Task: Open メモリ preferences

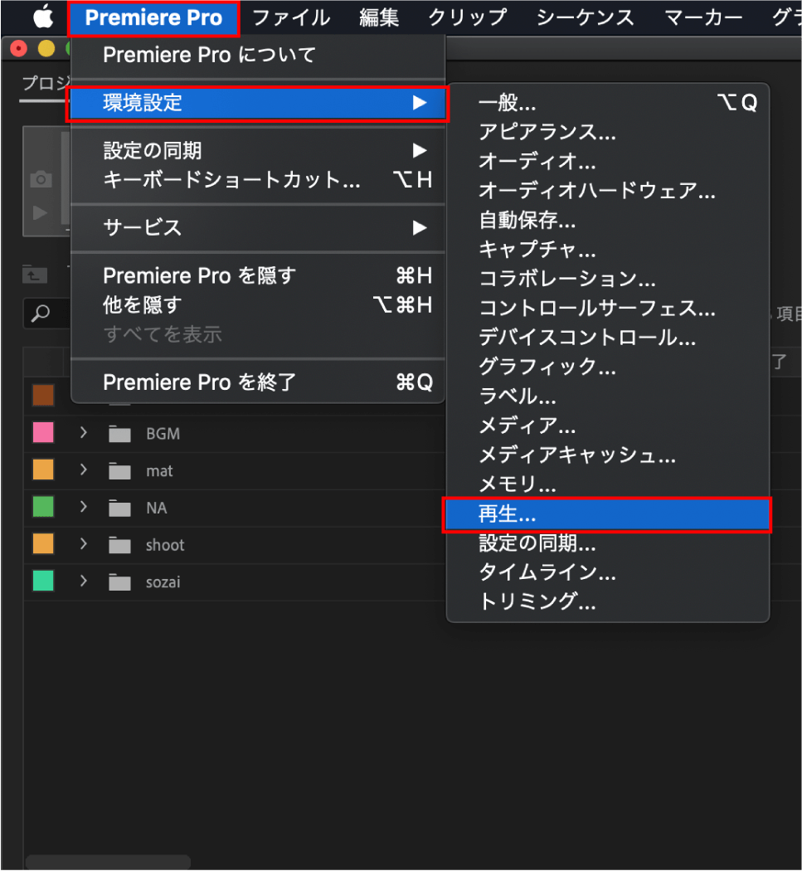Action: [608, 485]
